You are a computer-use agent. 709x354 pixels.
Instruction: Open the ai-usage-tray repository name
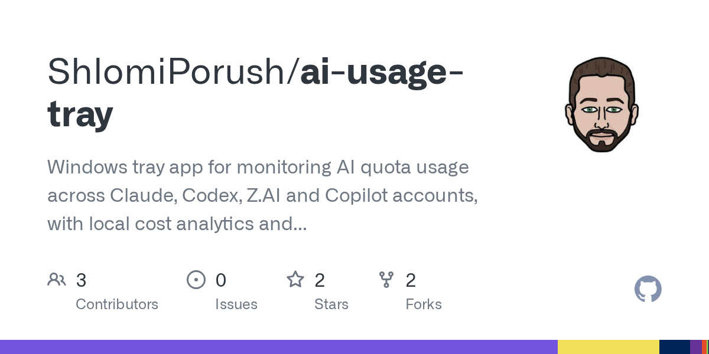pyautogui.click(x=255, y=93)
